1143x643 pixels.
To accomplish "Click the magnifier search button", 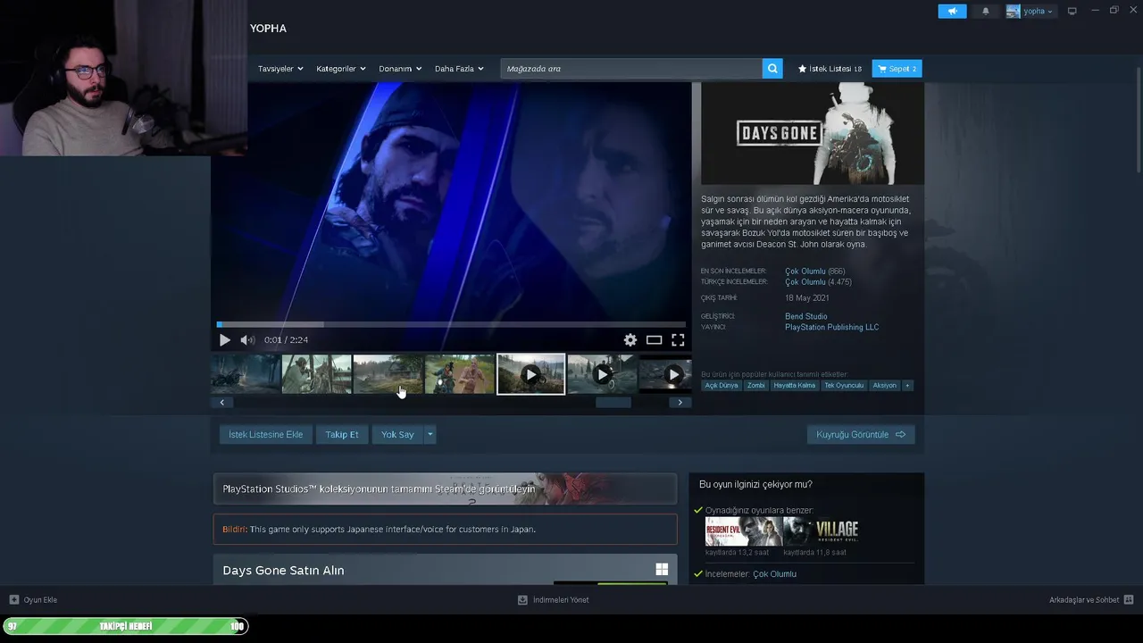I will click(x=772, y=69).
